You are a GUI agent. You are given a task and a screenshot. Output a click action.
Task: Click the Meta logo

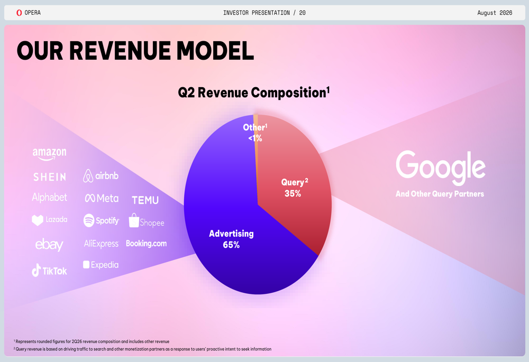[102, 198]
